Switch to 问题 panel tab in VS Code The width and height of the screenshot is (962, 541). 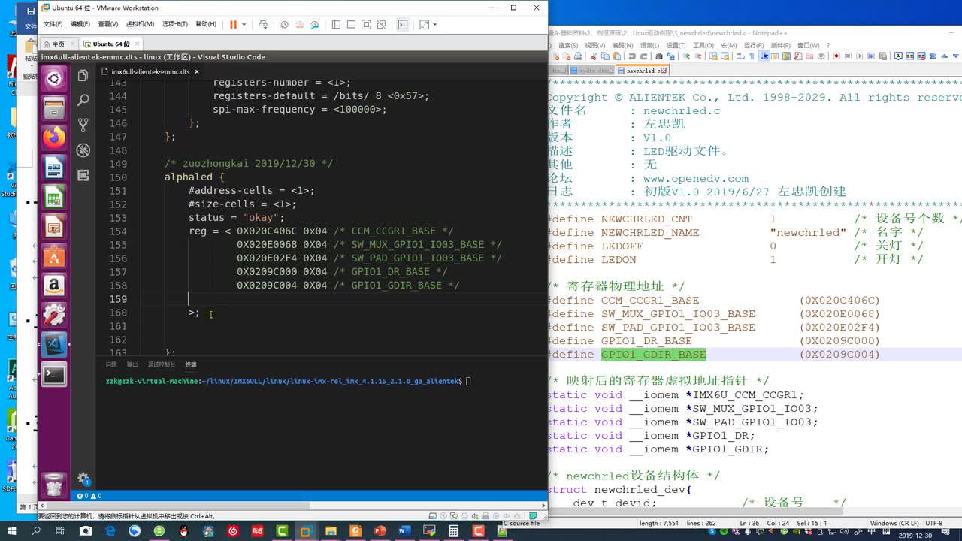pyautogui.click(x=111, y=364)
